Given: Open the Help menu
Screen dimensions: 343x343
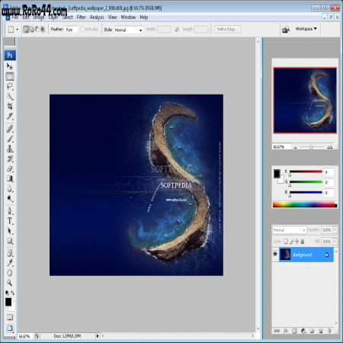Looking at the screenshot, I should click(x=144, y=18).
